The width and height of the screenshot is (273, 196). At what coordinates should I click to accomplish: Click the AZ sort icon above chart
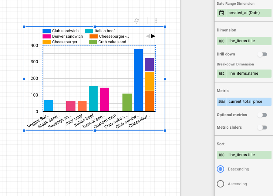click(136, 21)
